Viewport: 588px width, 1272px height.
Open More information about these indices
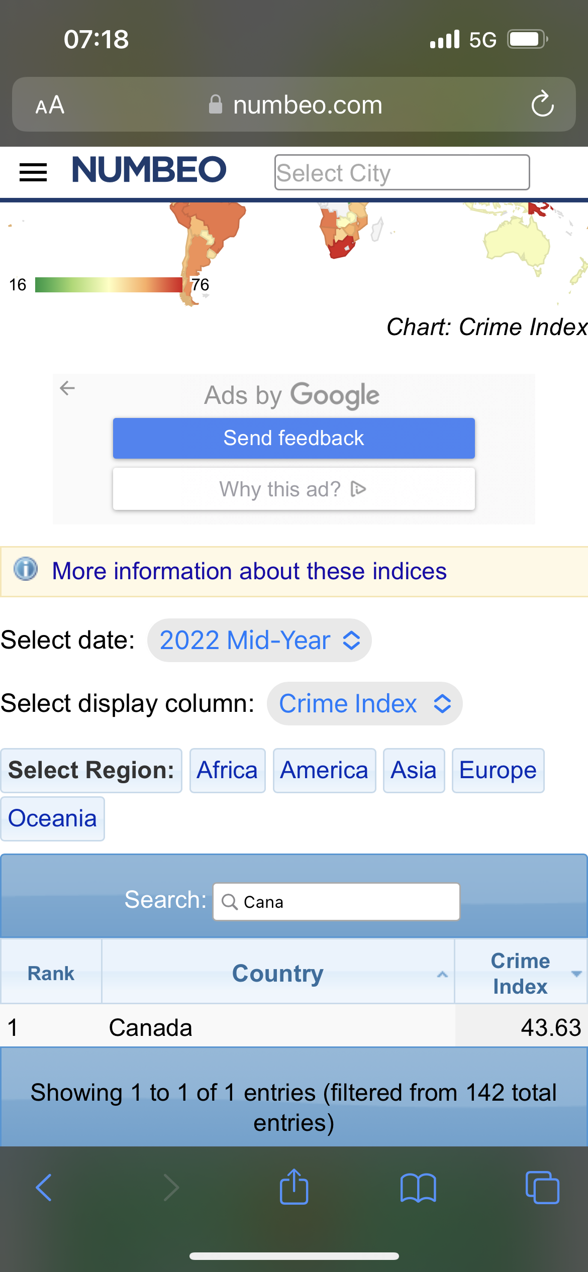pyautogui.click(x=249, y=572)
